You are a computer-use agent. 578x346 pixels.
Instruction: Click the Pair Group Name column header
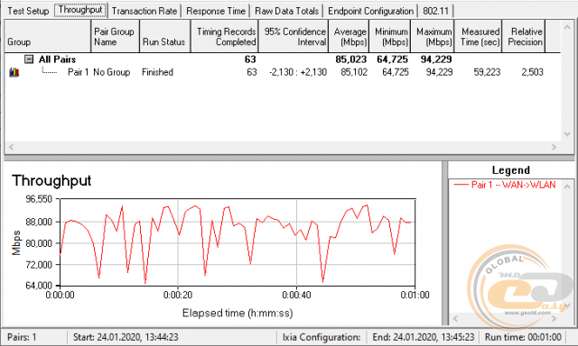coord(115,36)
